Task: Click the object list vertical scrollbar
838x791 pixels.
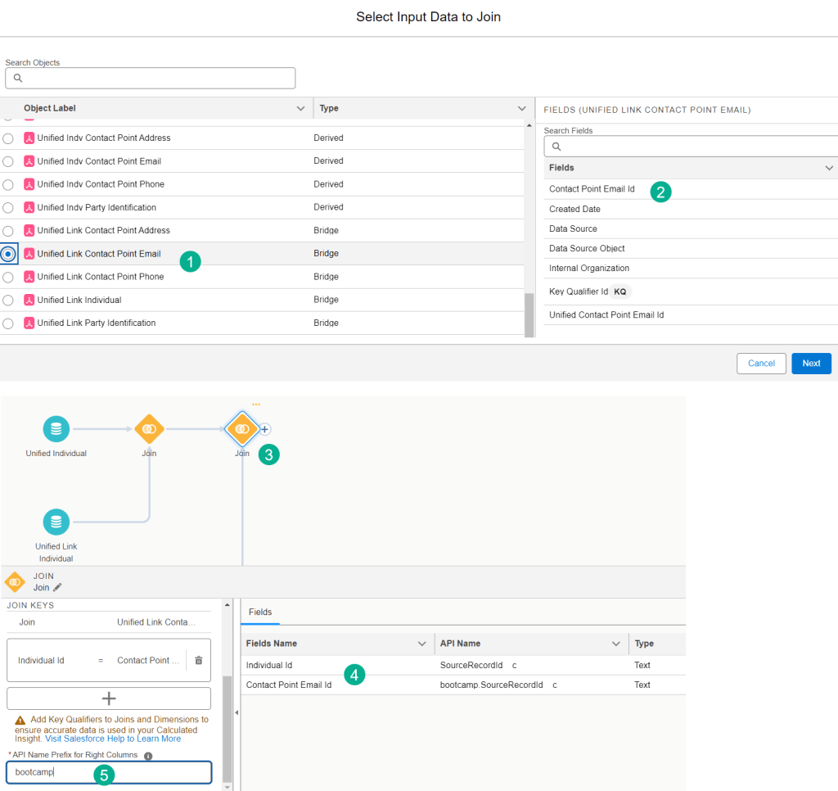Action: coord(529,311)
